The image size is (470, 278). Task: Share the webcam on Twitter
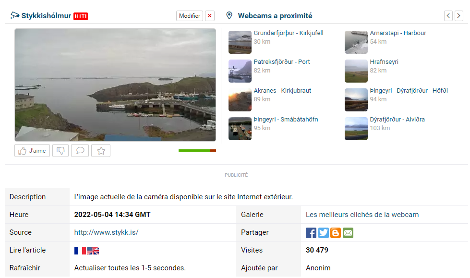click(x=323, y=233)
